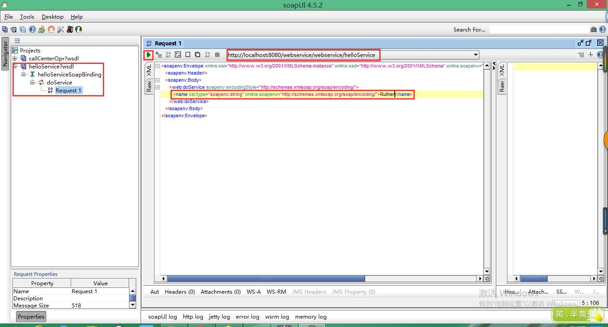Click the preferences wrench icon in toolbar
This screenshot has width=608, height=327.
click(60, 29)
